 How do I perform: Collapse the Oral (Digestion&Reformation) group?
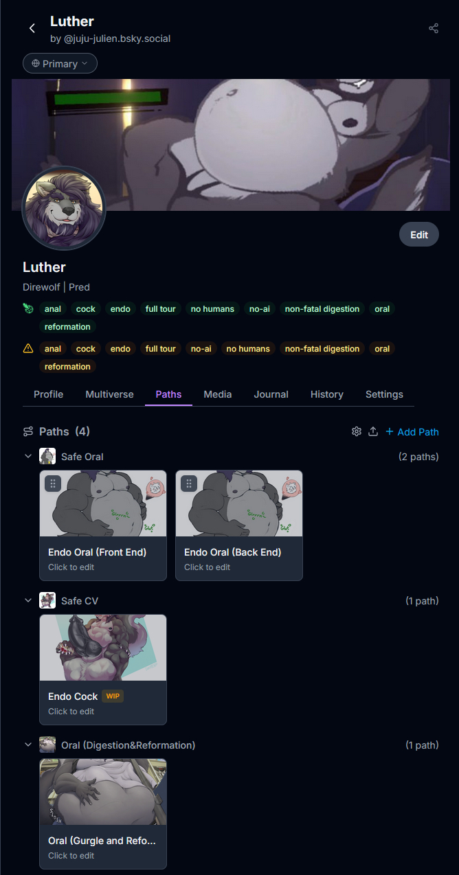tap(28, 745)
